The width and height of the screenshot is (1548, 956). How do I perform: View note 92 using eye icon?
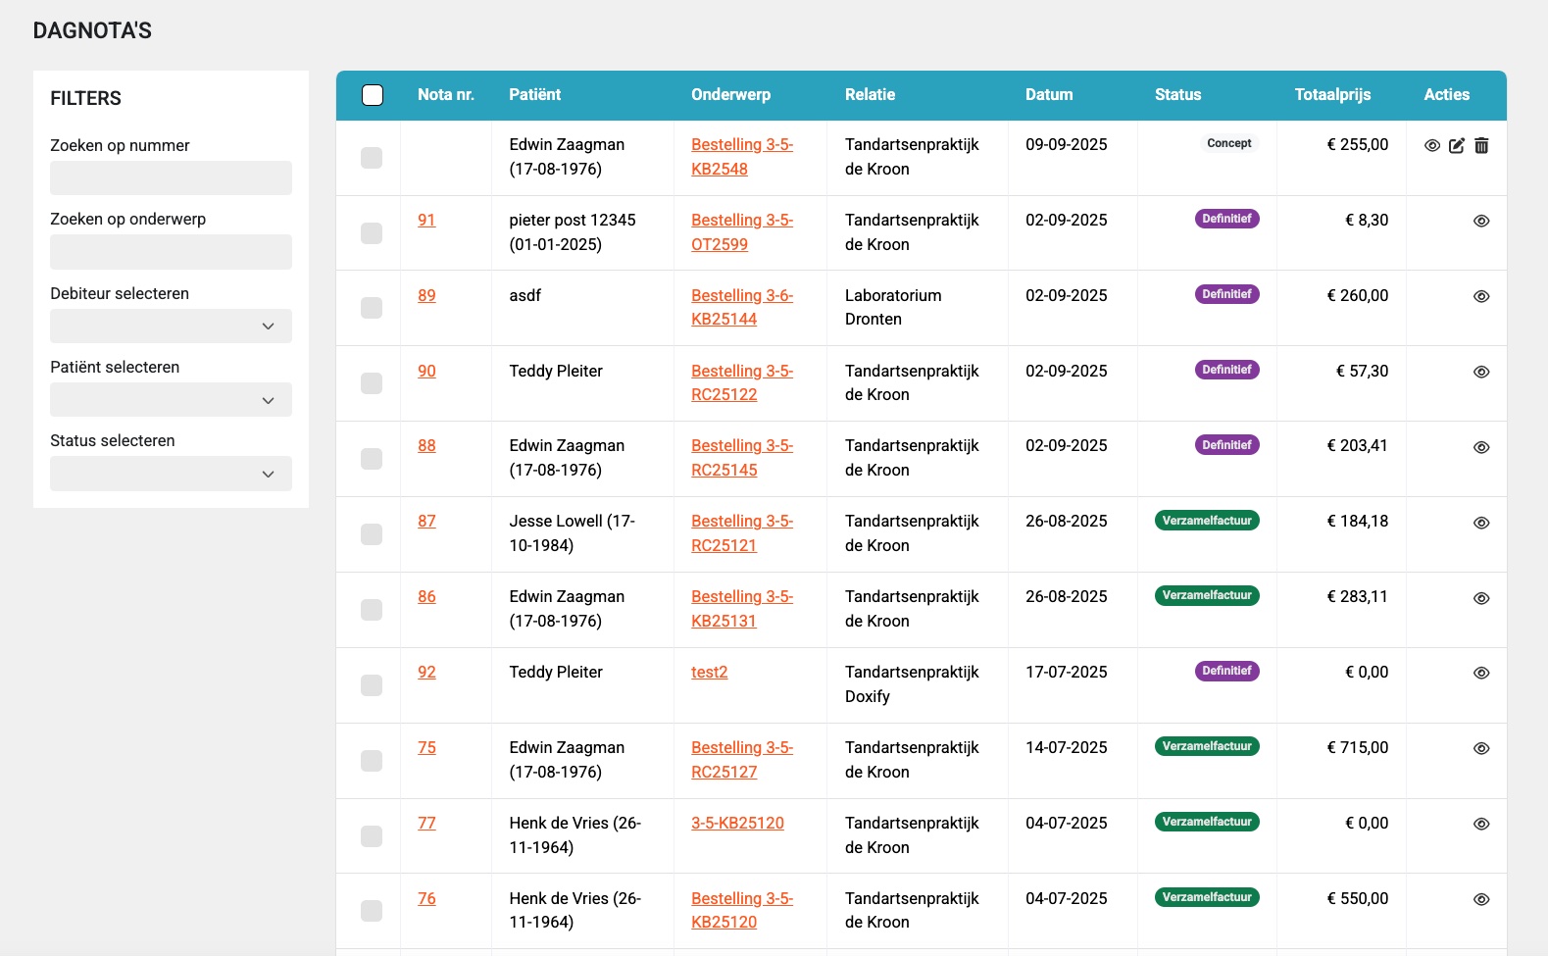[x=1481, y=674]
